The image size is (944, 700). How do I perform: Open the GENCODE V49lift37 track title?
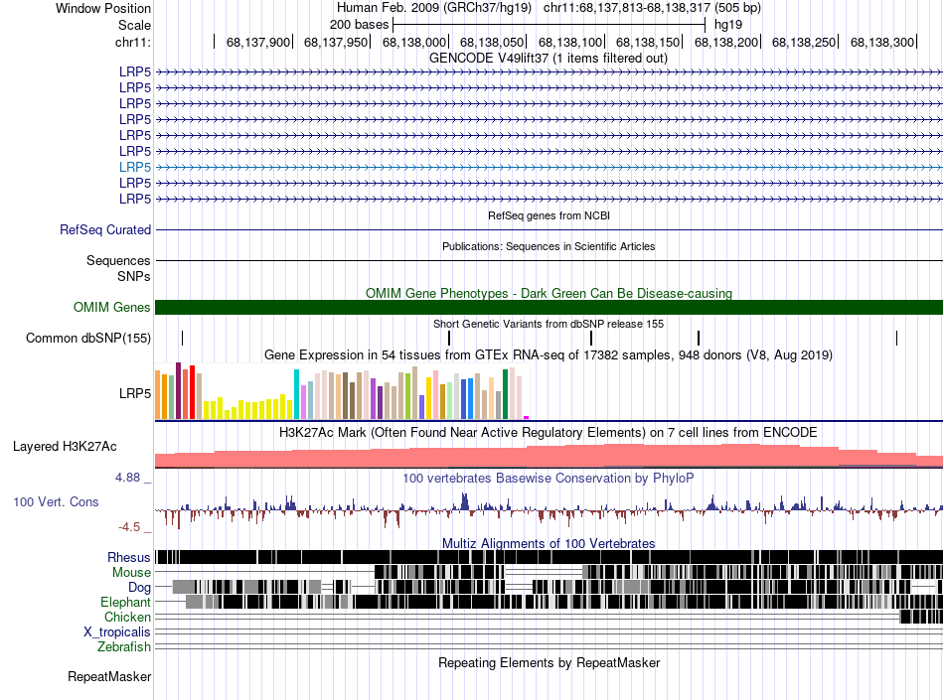click(x=548, y=59)
